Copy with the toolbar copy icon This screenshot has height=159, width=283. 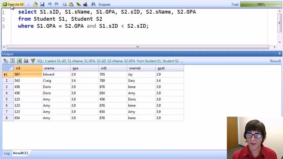point(64,4)
